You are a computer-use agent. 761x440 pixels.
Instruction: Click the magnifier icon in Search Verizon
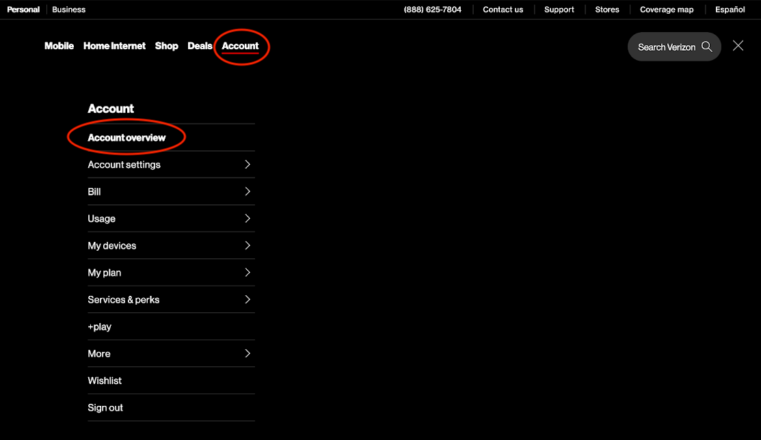[707, 46]
